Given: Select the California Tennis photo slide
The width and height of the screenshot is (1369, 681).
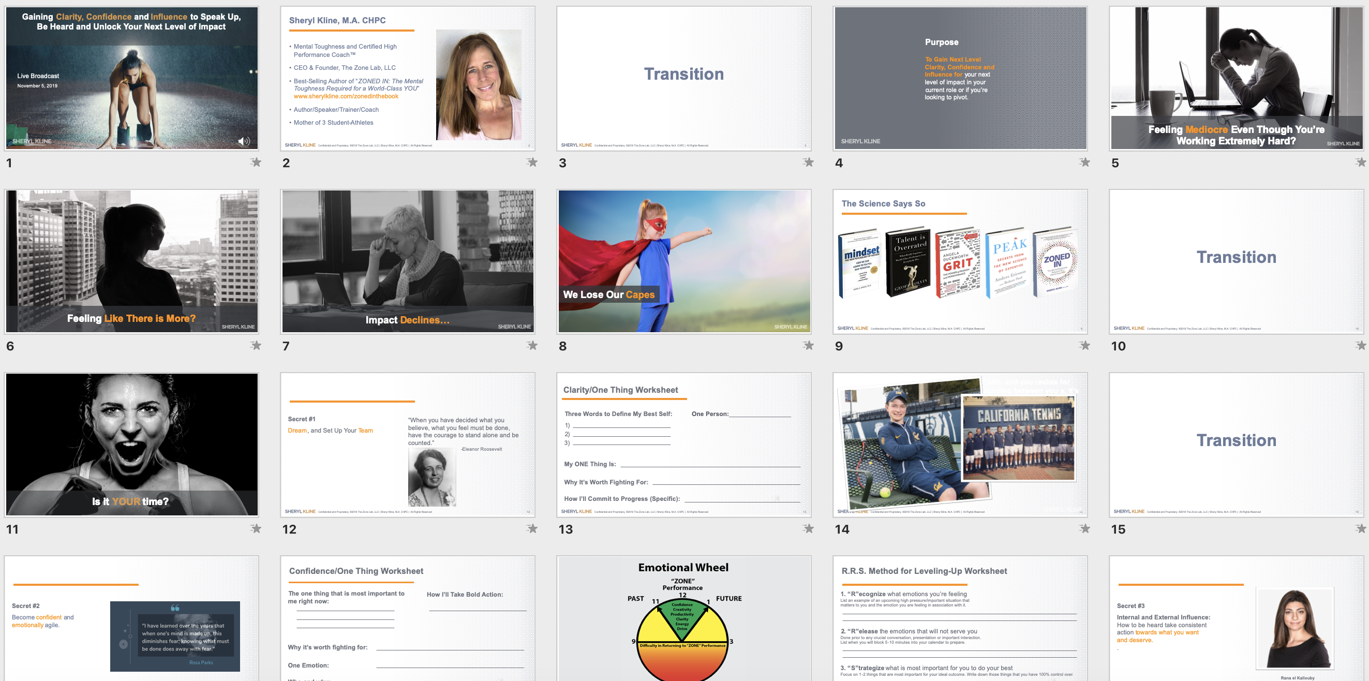Looking at the screenshot, I should pyautogui.click(x=960, y=445).
